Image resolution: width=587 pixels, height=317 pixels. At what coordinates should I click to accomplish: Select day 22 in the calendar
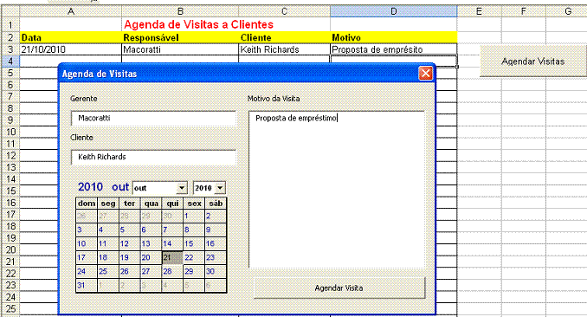click(194, 258)
